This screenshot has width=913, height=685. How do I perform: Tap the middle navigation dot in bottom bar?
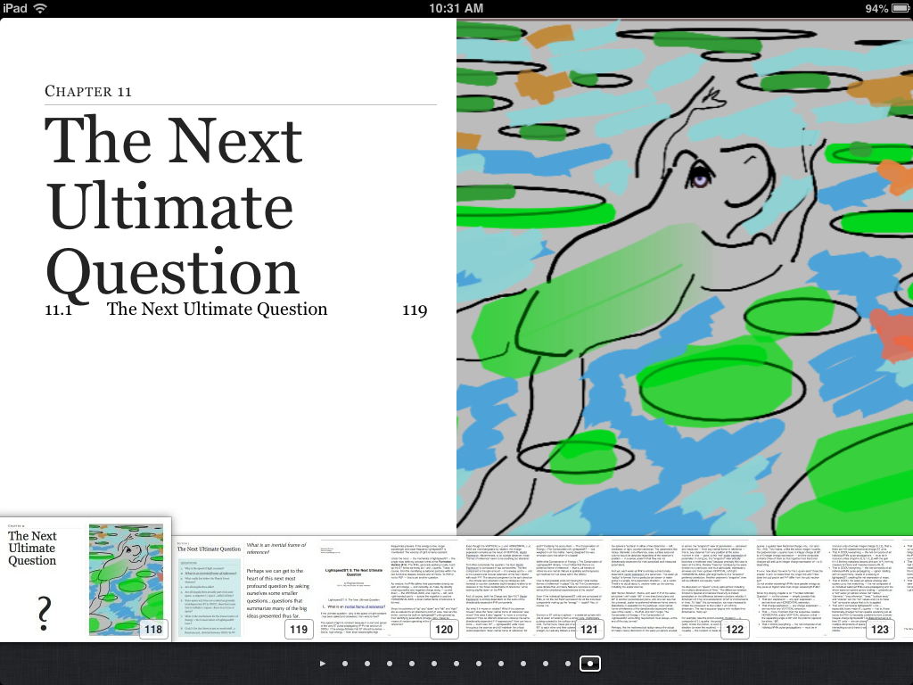pos(456,664)
